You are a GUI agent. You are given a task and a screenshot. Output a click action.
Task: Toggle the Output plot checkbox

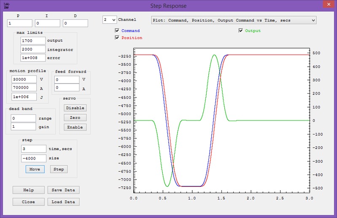tap(241, 31)
